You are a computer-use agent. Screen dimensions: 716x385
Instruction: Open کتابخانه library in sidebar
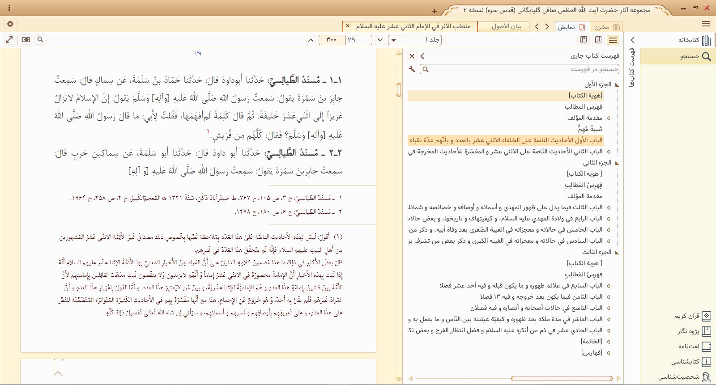click(x=694, y=40)
